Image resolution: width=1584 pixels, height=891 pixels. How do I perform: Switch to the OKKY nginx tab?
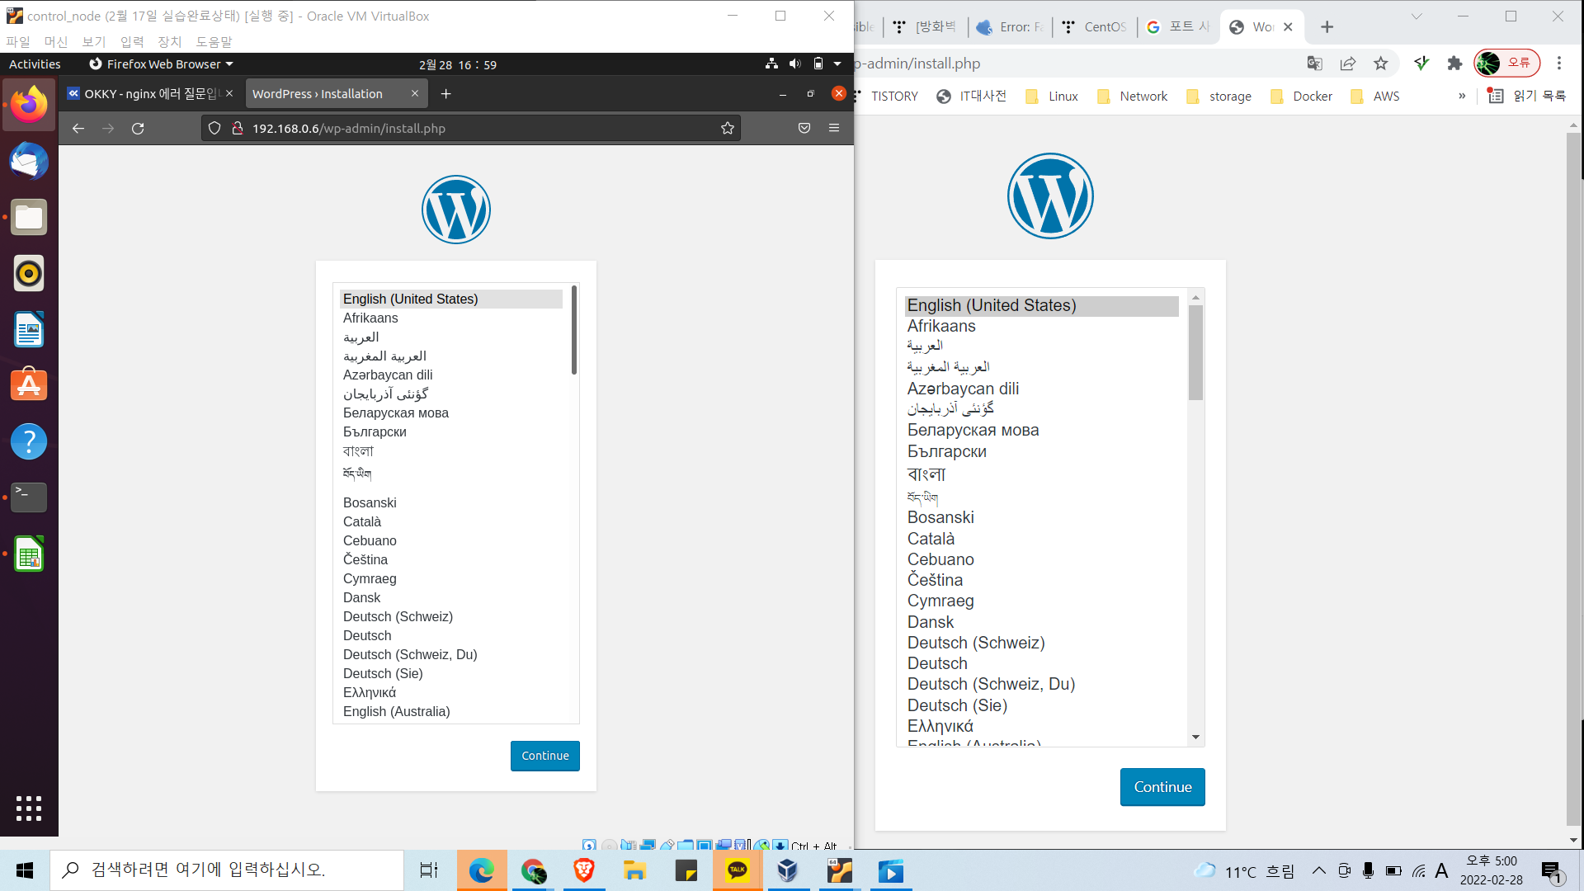pos(148,94)
